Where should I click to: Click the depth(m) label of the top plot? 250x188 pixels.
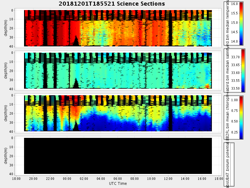pyautogui.click(x=6, y=28)
